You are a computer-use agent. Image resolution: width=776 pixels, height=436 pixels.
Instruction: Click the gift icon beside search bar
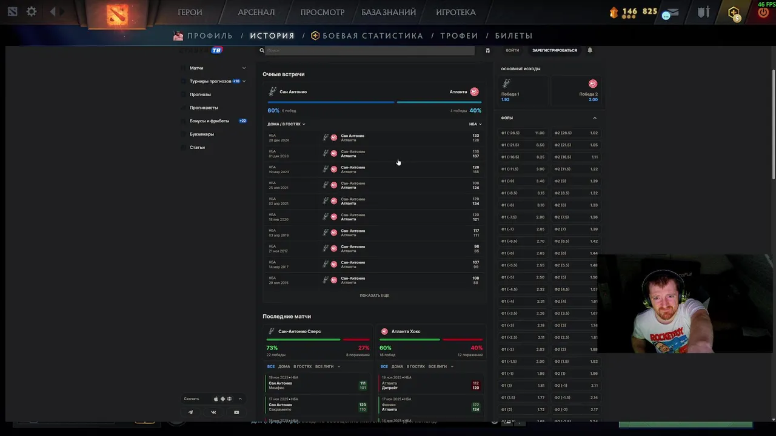[487, 51]
